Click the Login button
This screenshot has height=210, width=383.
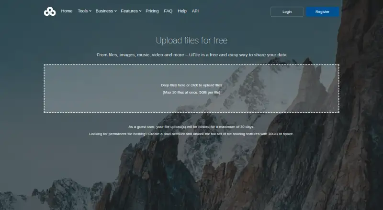(x=287, y=12)
